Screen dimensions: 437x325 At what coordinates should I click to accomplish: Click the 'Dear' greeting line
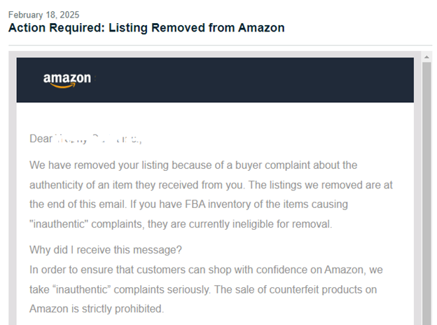pyautogui.click(x=85, y=139)
